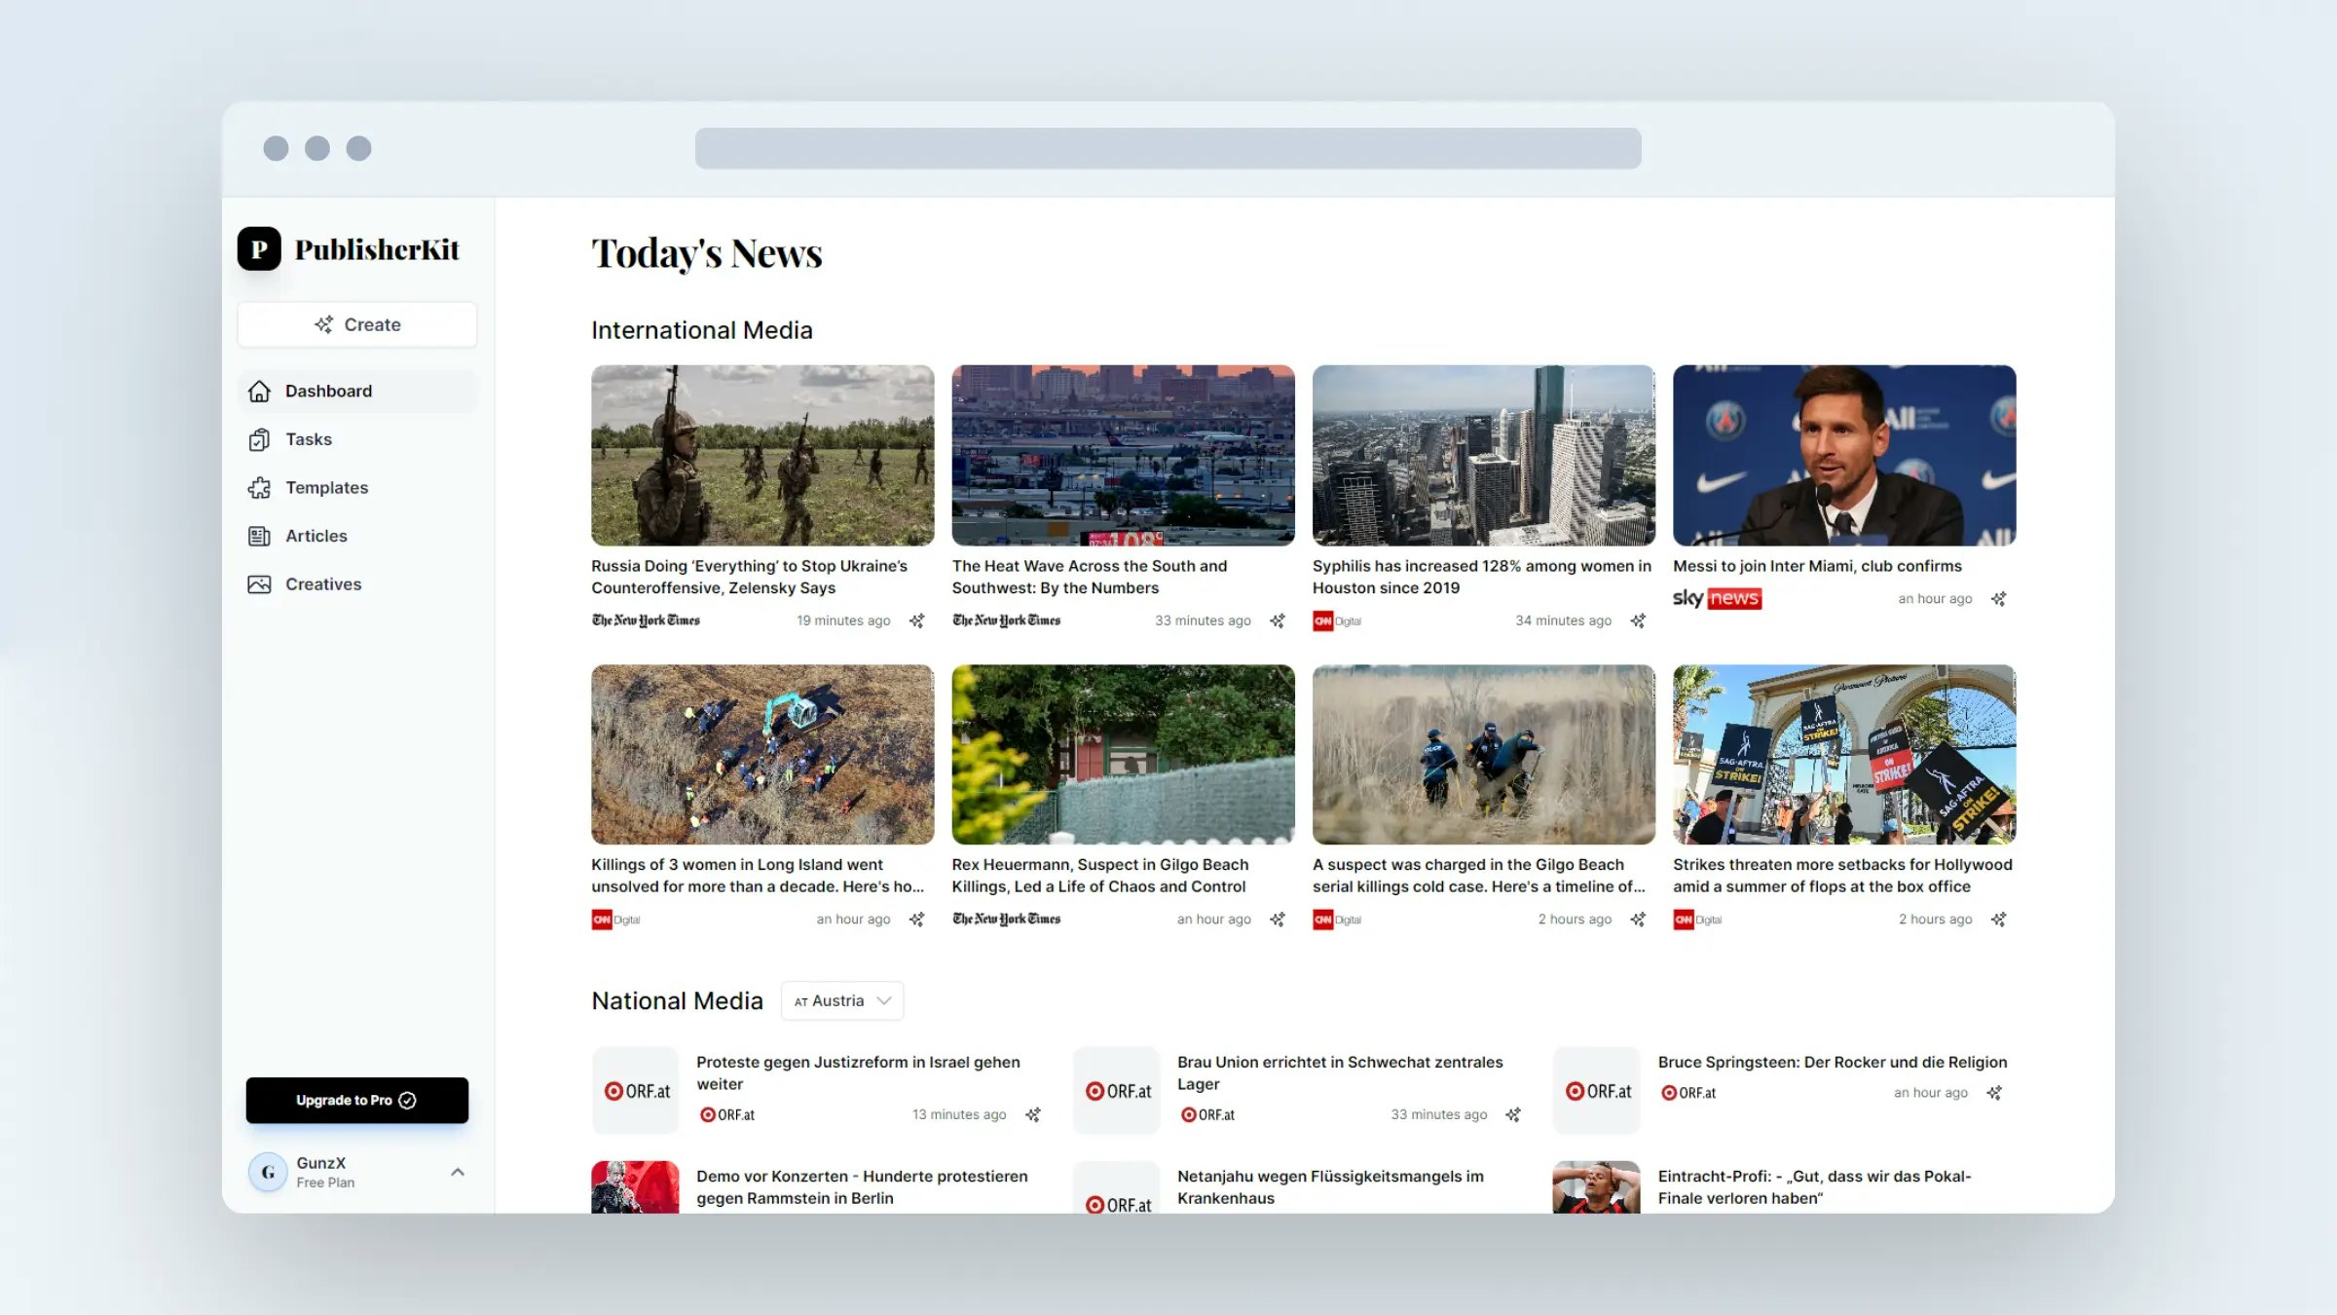Click sparkle icon beside Russia Ukraine article
Image resolution: width=2337 pixels, height=1315 pixels.
pos(916,620)
